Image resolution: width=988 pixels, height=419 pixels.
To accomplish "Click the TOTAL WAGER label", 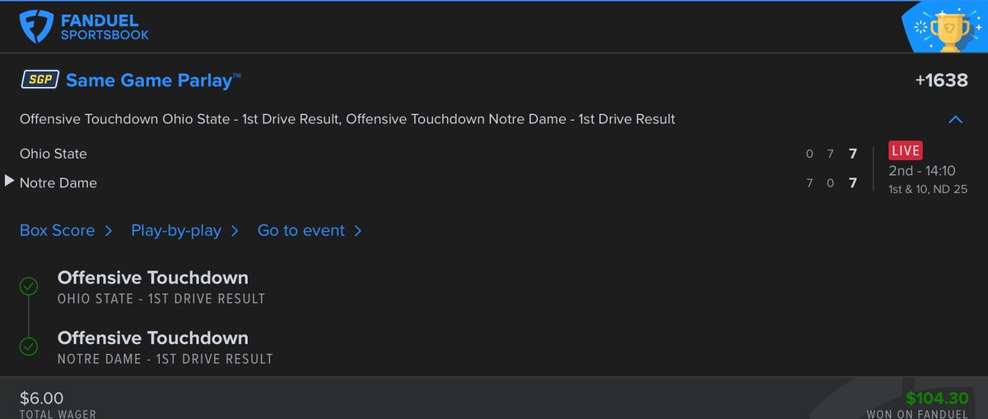I will tap(56, 414).
